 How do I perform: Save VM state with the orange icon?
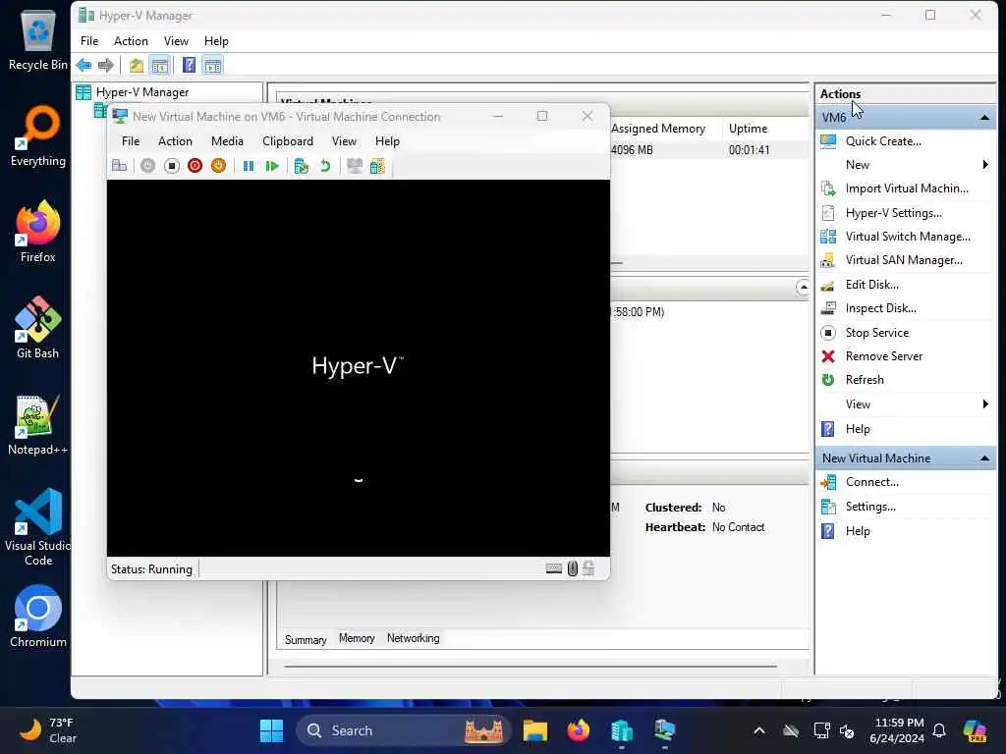[x=219, y=166]
